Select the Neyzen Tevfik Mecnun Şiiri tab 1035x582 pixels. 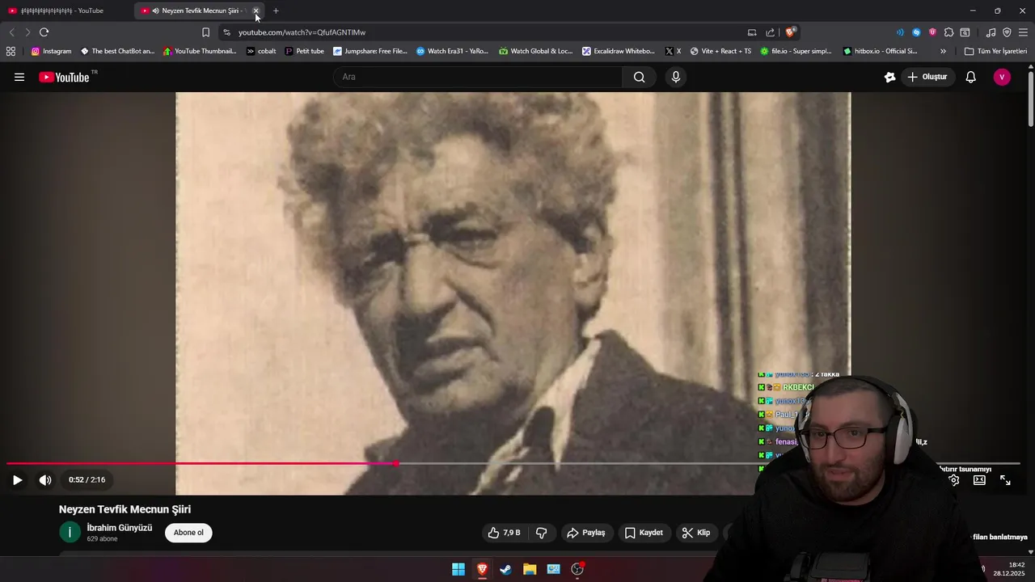point(198,11)
